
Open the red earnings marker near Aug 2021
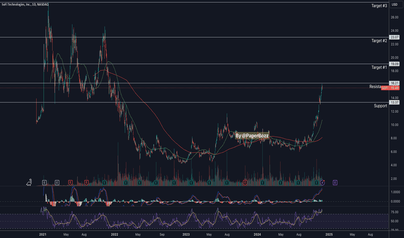click(x=86, y=183)
